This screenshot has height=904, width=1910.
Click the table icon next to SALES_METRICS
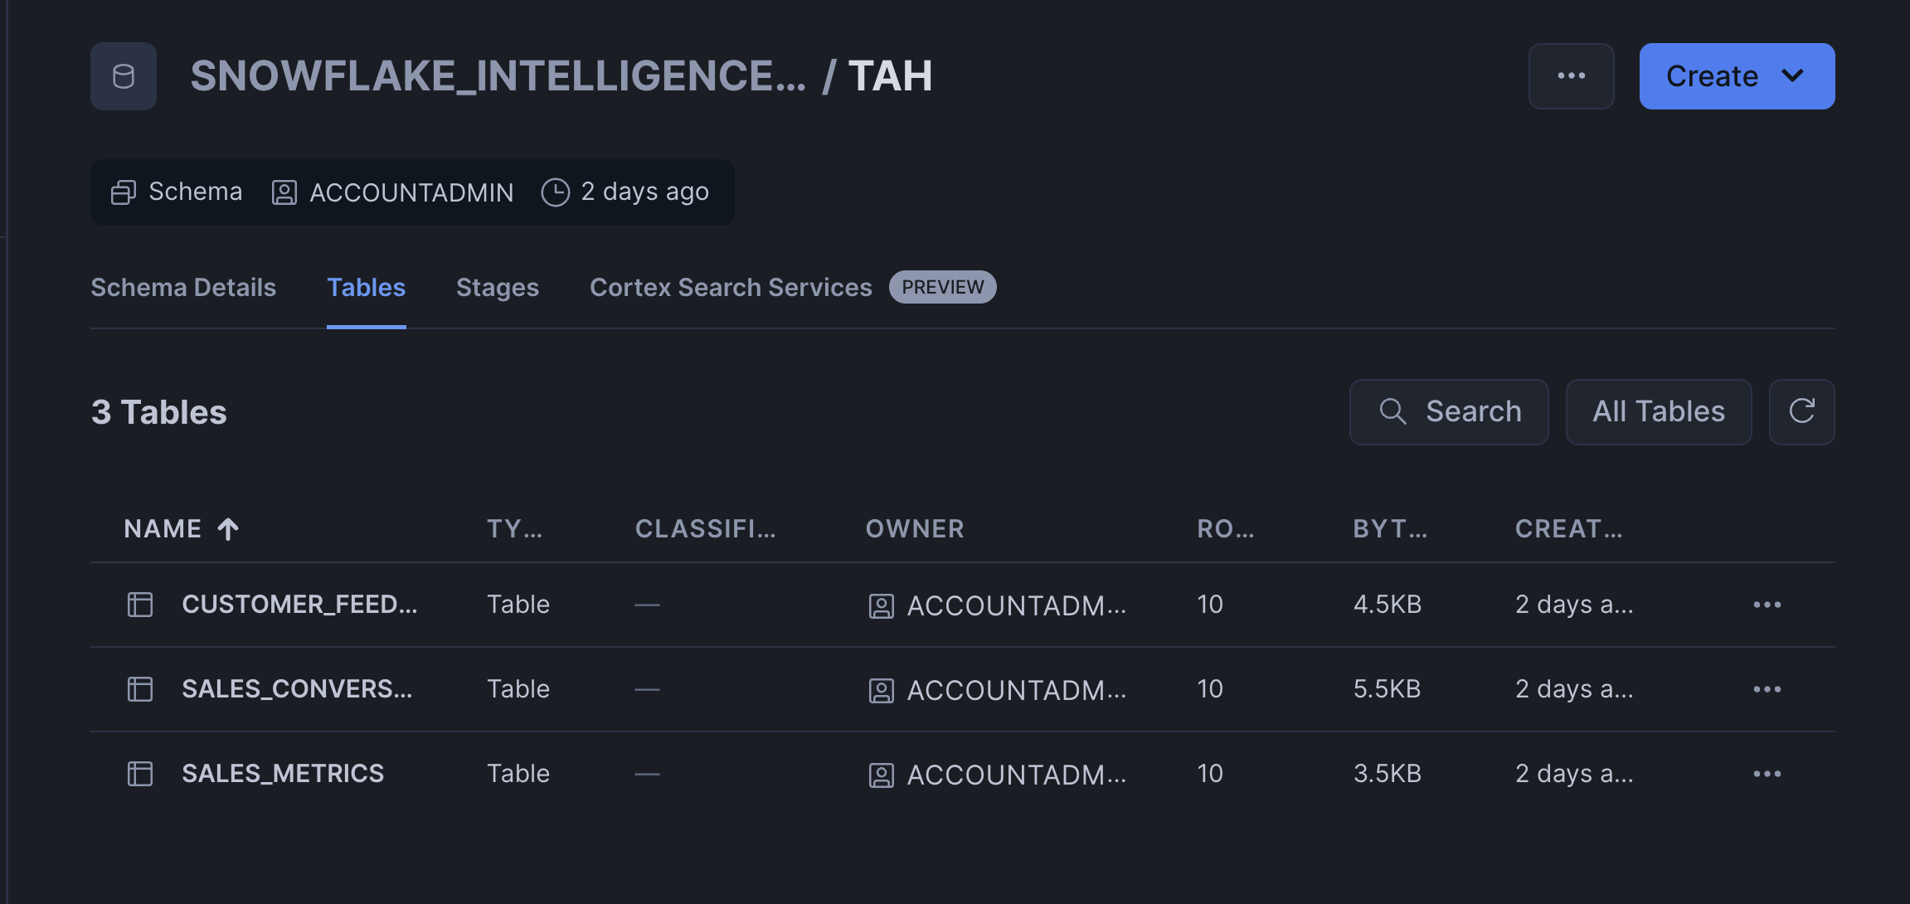pyautogui.click(x=140, y=774)
